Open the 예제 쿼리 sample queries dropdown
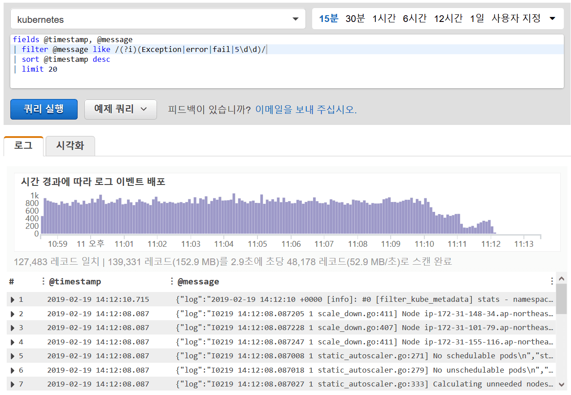Viewport: 571px width, 395px height. pos(120,109)
